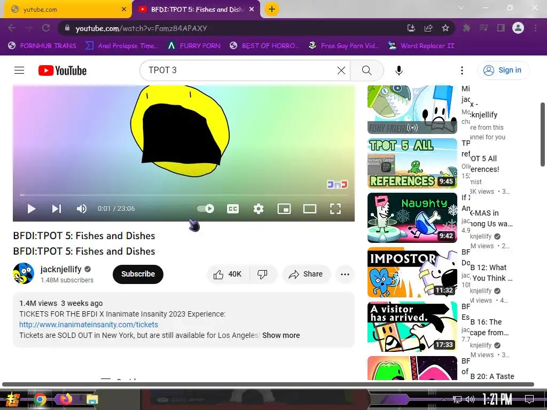Show hidden tray icons chevron
This screenshot has height=410, width=547.
444,399
